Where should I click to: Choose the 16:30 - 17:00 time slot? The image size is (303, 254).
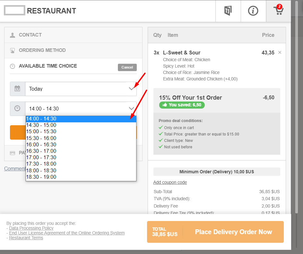point(81,151)
